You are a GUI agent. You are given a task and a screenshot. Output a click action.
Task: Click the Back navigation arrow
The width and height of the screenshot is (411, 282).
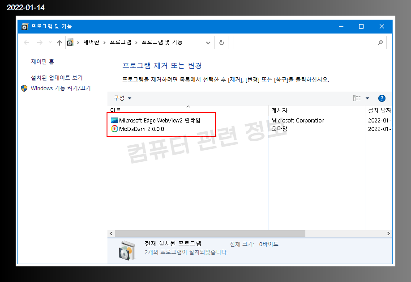(26, 42)
